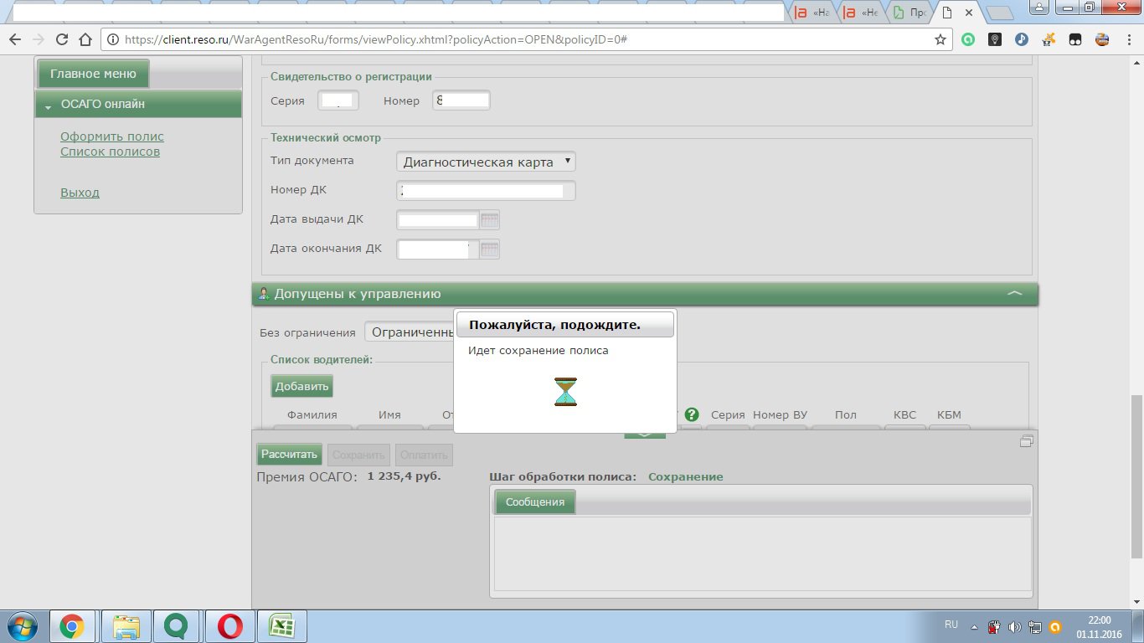Click the Chrome user profile icon

tap(1039, 8)
